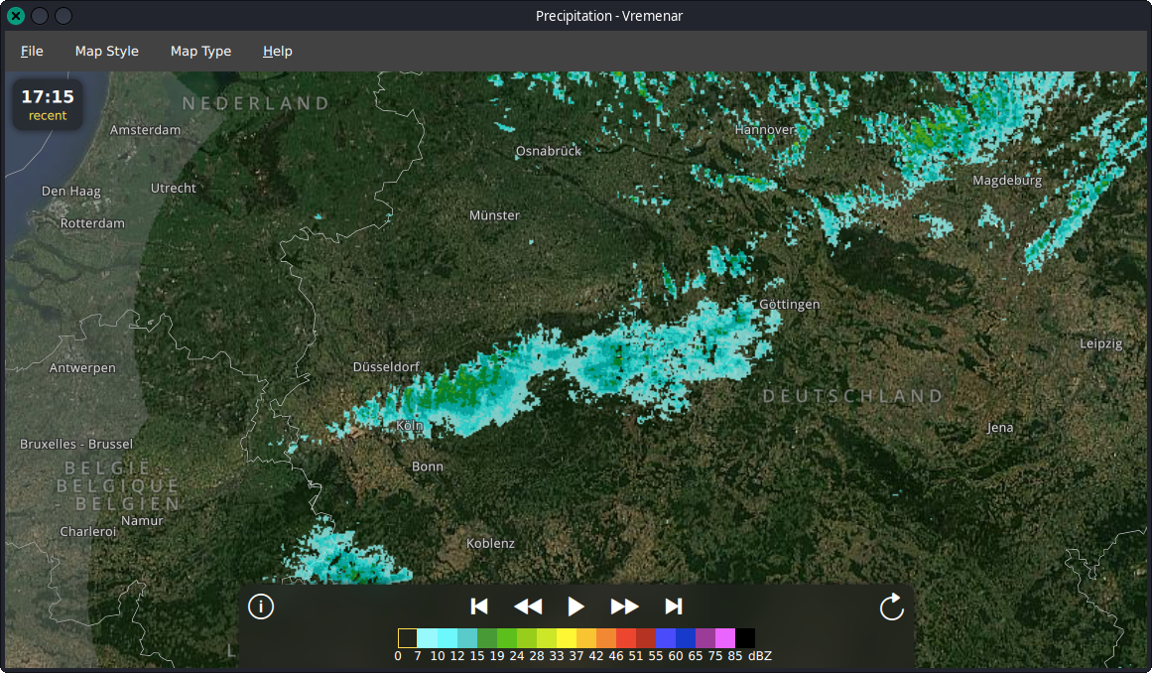
Task: Click the red 46 dBZ legend swatch
Action: (626, 638)
